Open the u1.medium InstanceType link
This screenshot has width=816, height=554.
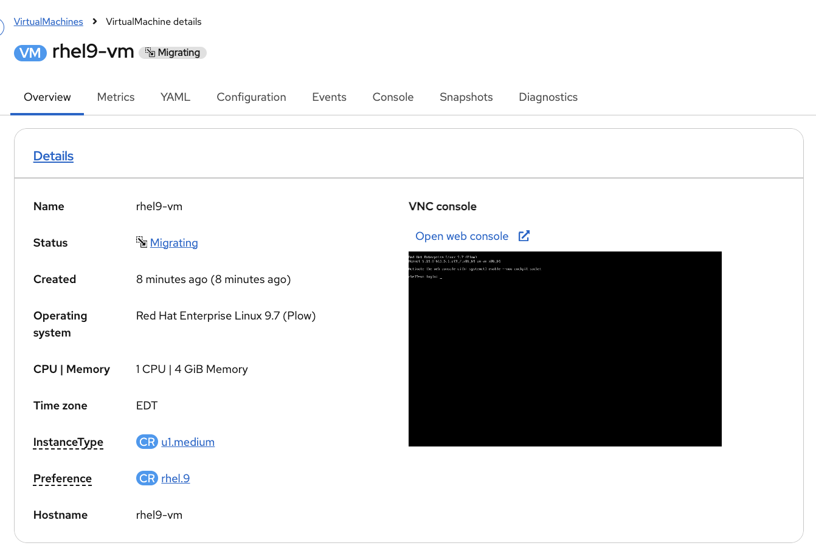pyautogui.click(x=188, y=442)
